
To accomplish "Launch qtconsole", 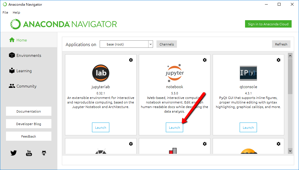I will click(248, 127).
